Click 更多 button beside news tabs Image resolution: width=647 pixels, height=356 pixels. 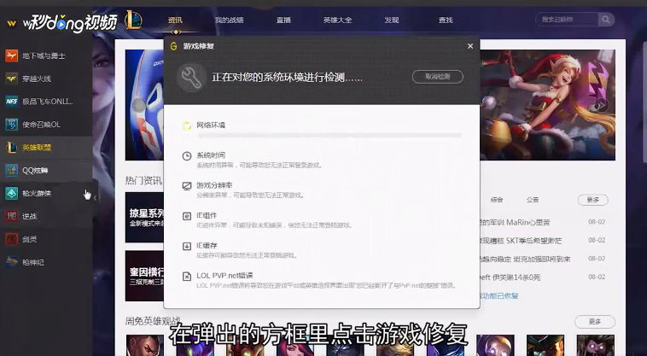coord(592,200)
